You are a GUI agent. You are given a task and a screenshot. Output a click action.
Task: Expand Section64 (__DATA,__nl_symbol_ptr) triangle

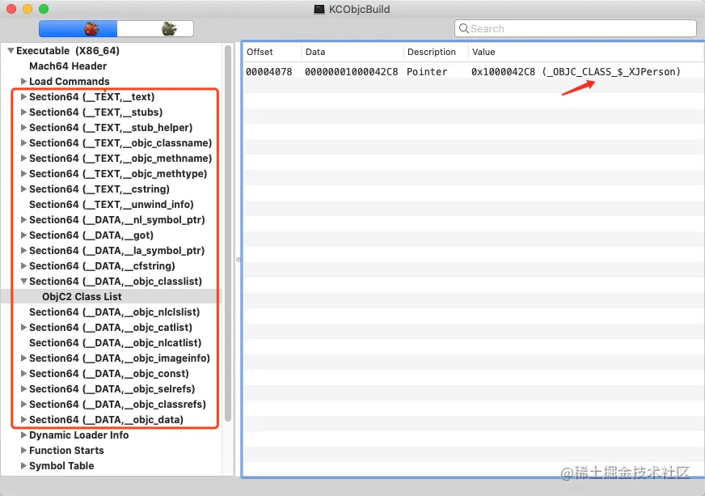click(x=23, y=219)
